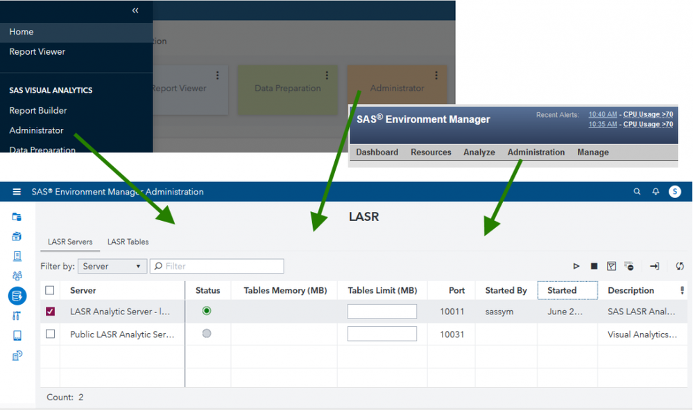Open the Content box icon in sidebar
The height and width of the screenshot is (410, 693).
click(x=17, y=237)
